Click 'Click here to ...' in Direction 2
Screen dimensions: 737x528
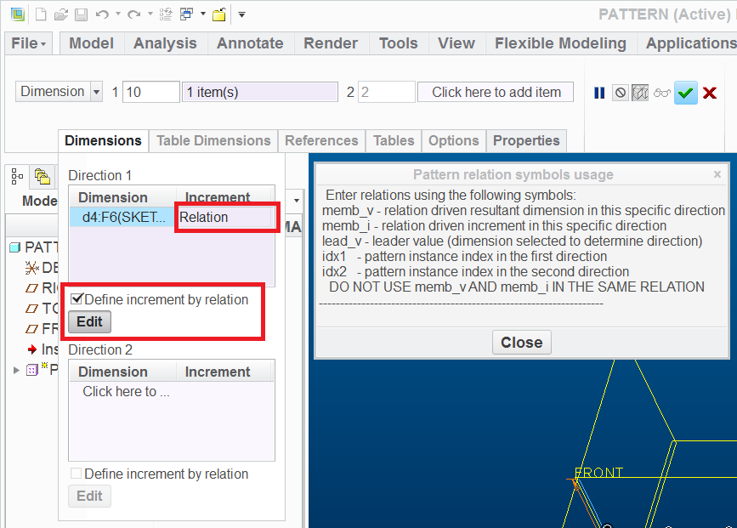pyautogui.click(x=126, y=391)
